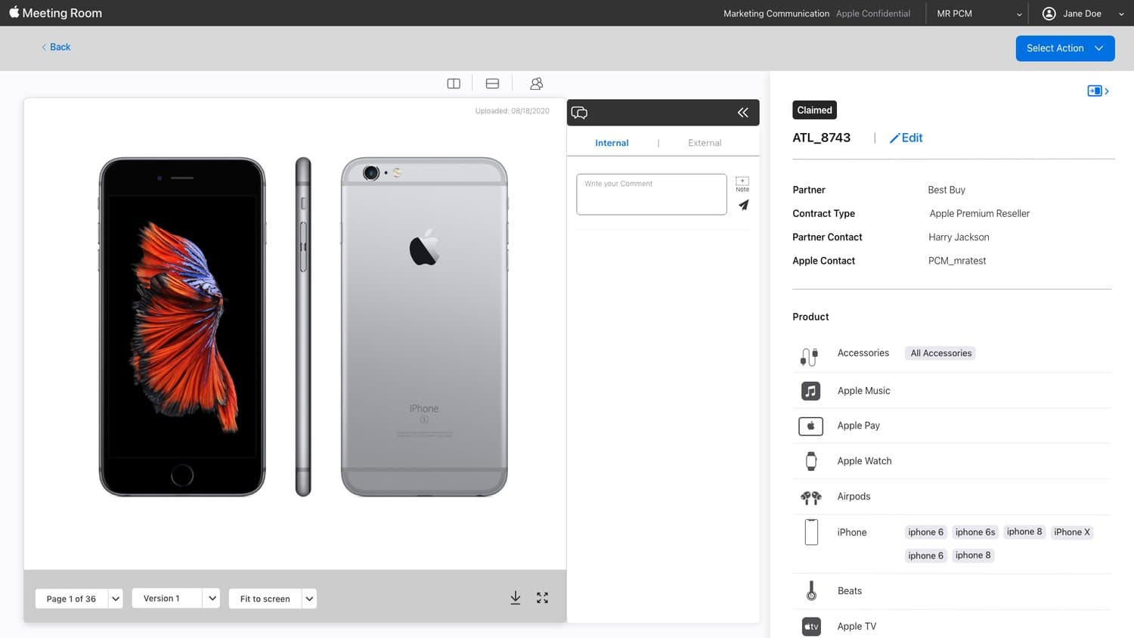Click the Best Buy partner value
Viewport: 1134px width, 638px height.
click(947, 190)
